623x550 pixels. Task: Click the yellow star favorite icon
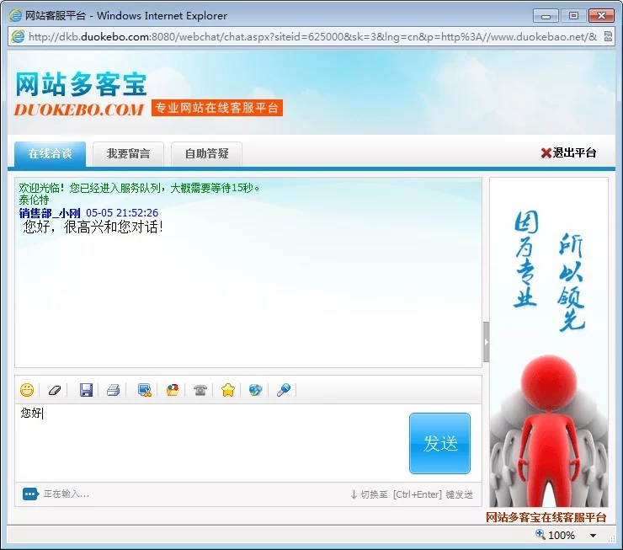point(227,390)
